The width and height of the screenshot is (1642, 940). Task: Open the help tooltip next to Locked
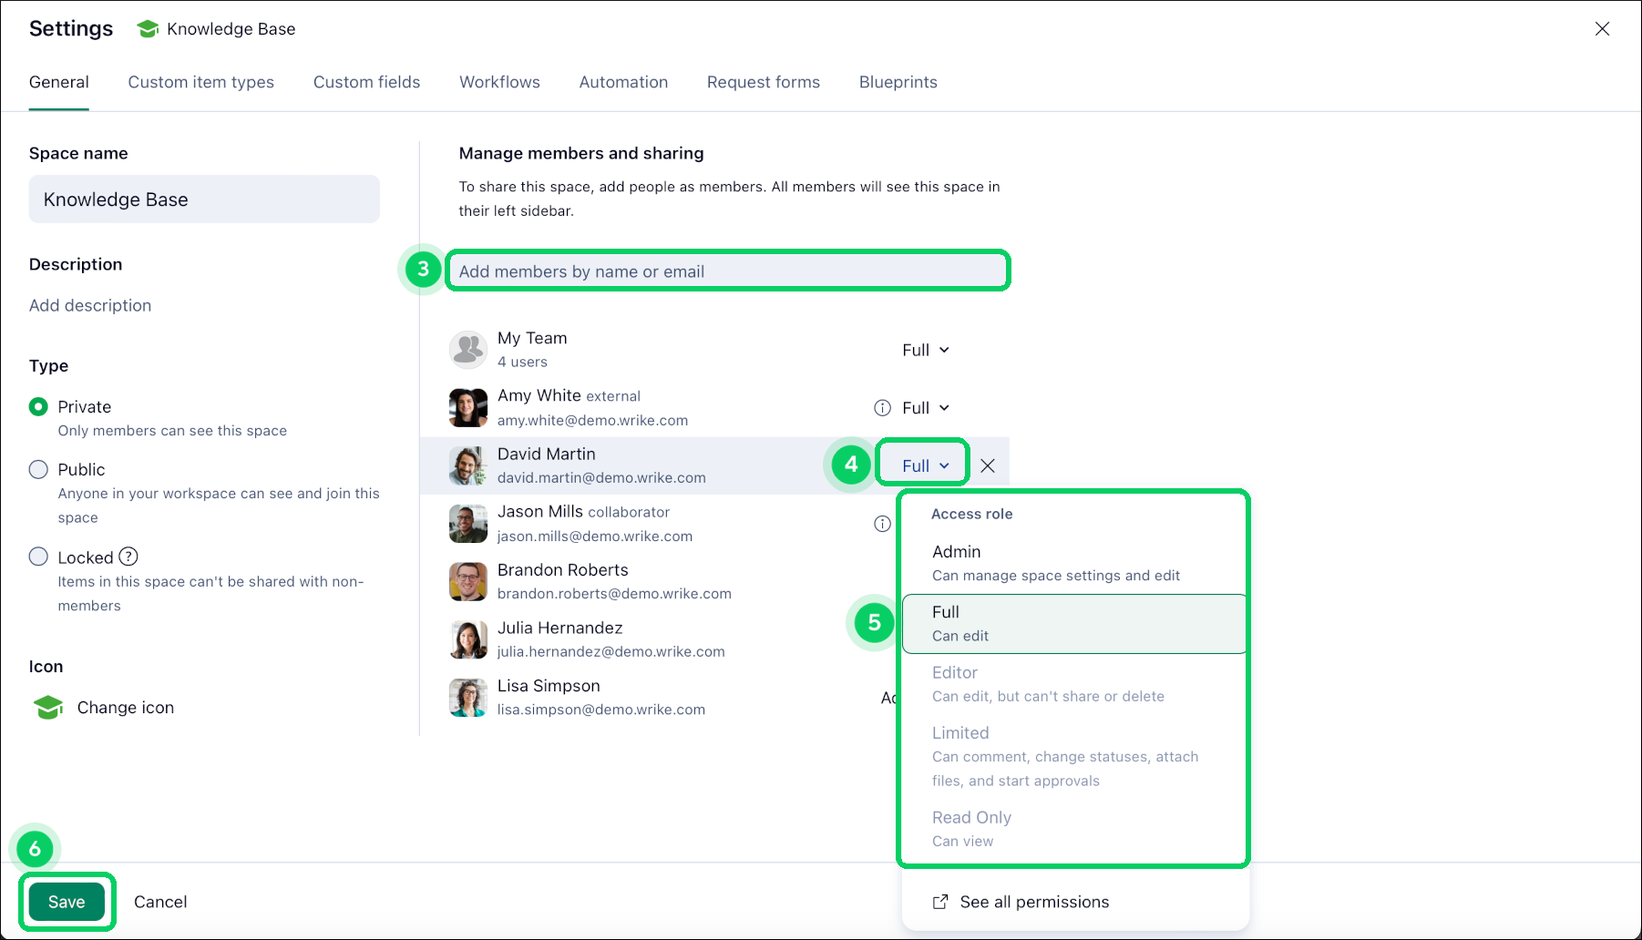coord(128,556)
